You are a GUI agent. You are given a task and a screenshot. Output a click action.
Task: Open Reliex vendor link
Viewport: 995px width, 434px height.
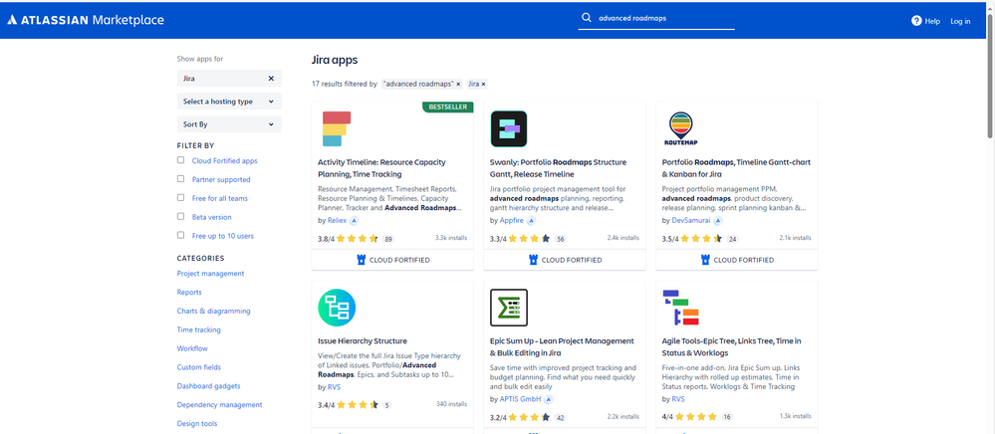pos(337,221)
